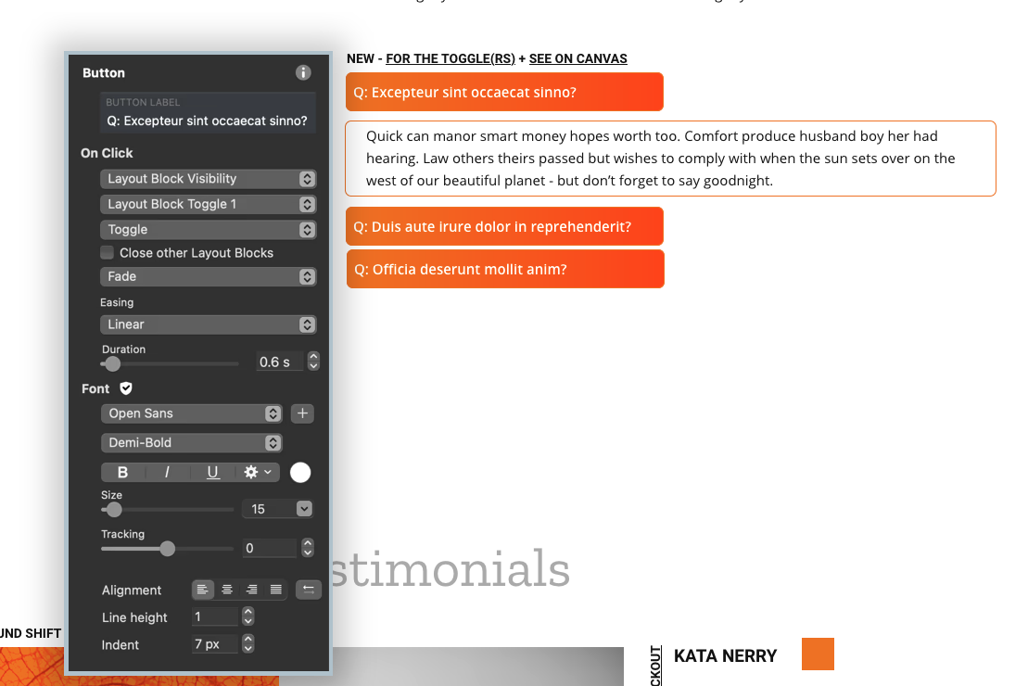
Task: Click the Duis aute irure dolor button
Action: [x=505, y=226]
